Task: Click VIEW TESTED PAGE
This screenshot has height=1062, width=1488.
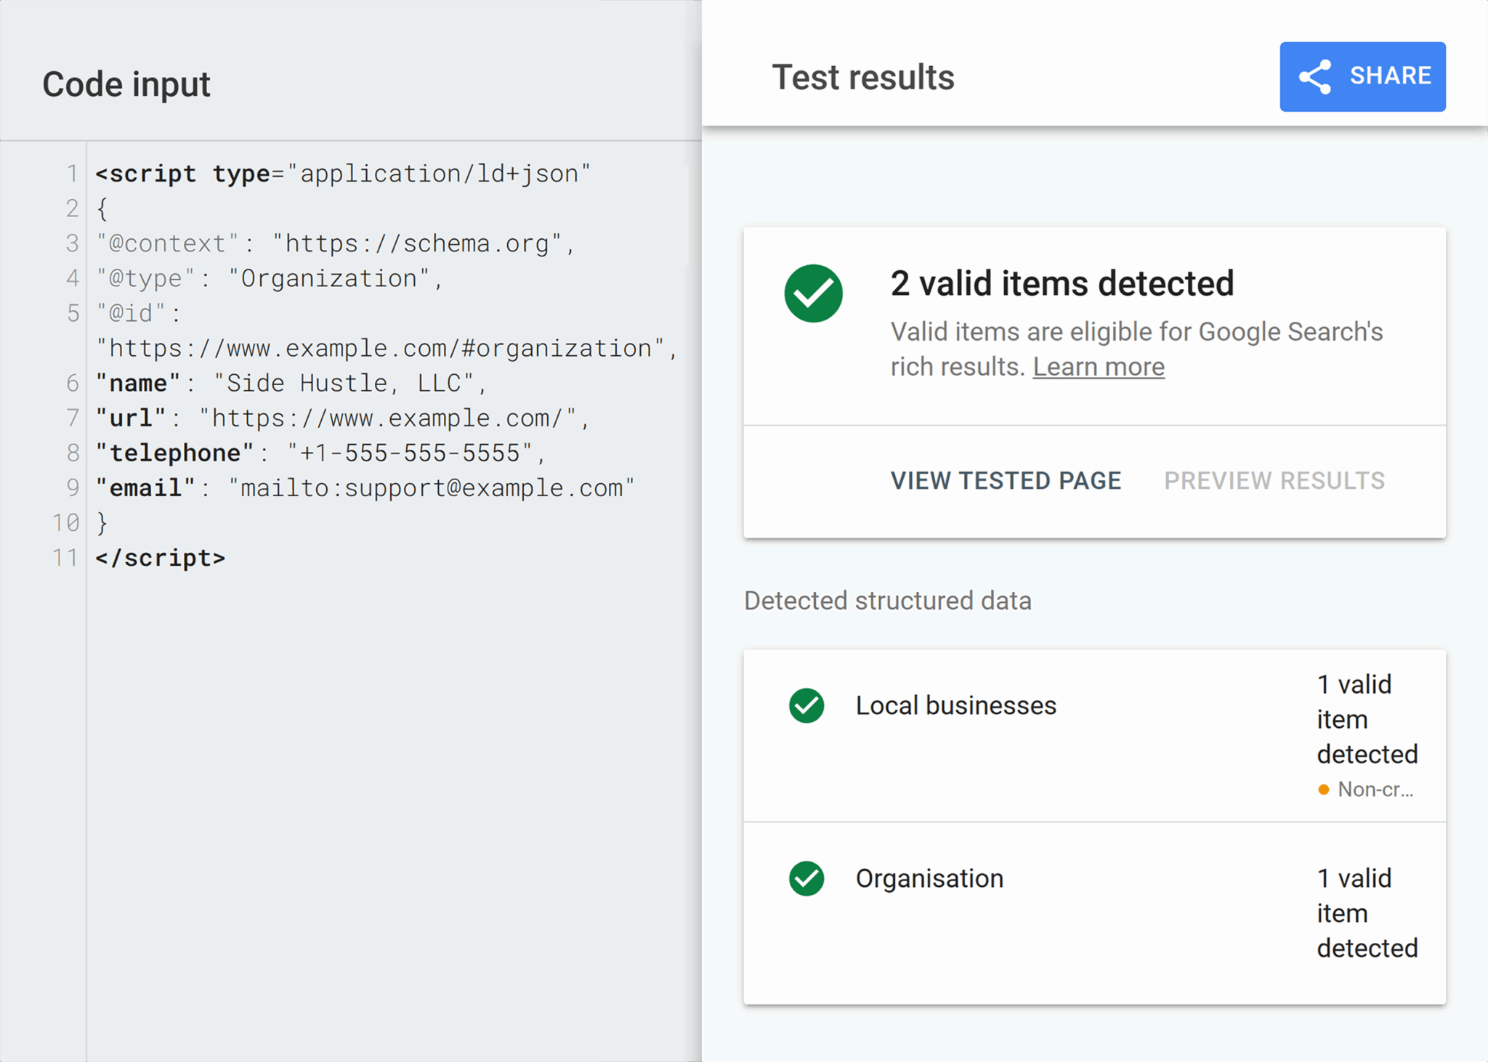Action: click(1006, 481)
